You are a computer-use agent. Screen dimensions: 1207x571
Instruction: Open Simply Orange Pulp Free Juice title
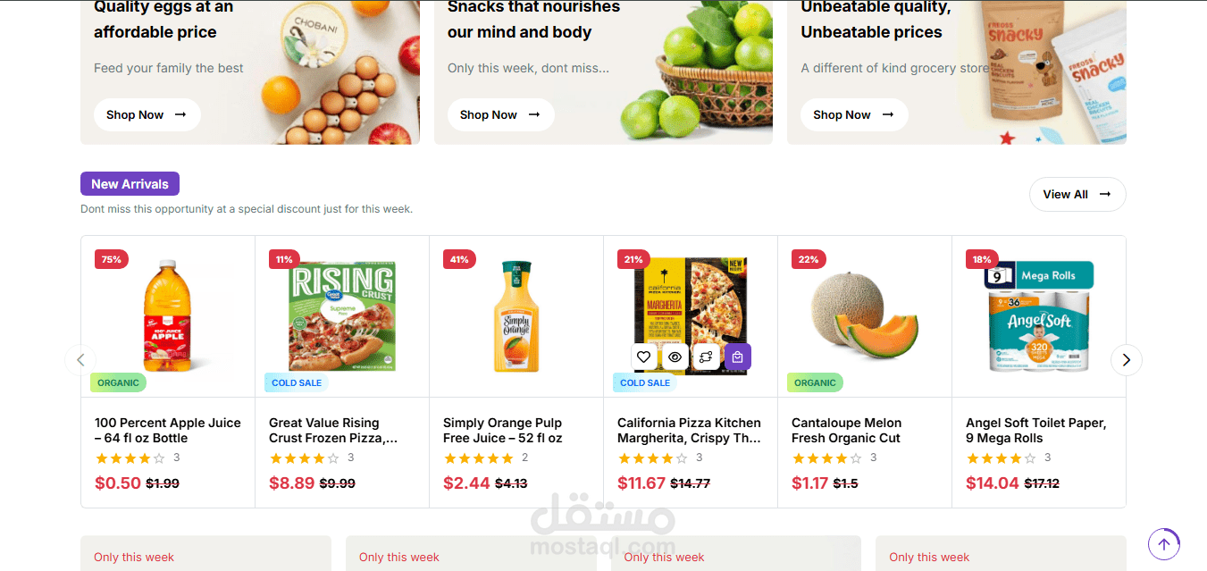tap(503, 430)
